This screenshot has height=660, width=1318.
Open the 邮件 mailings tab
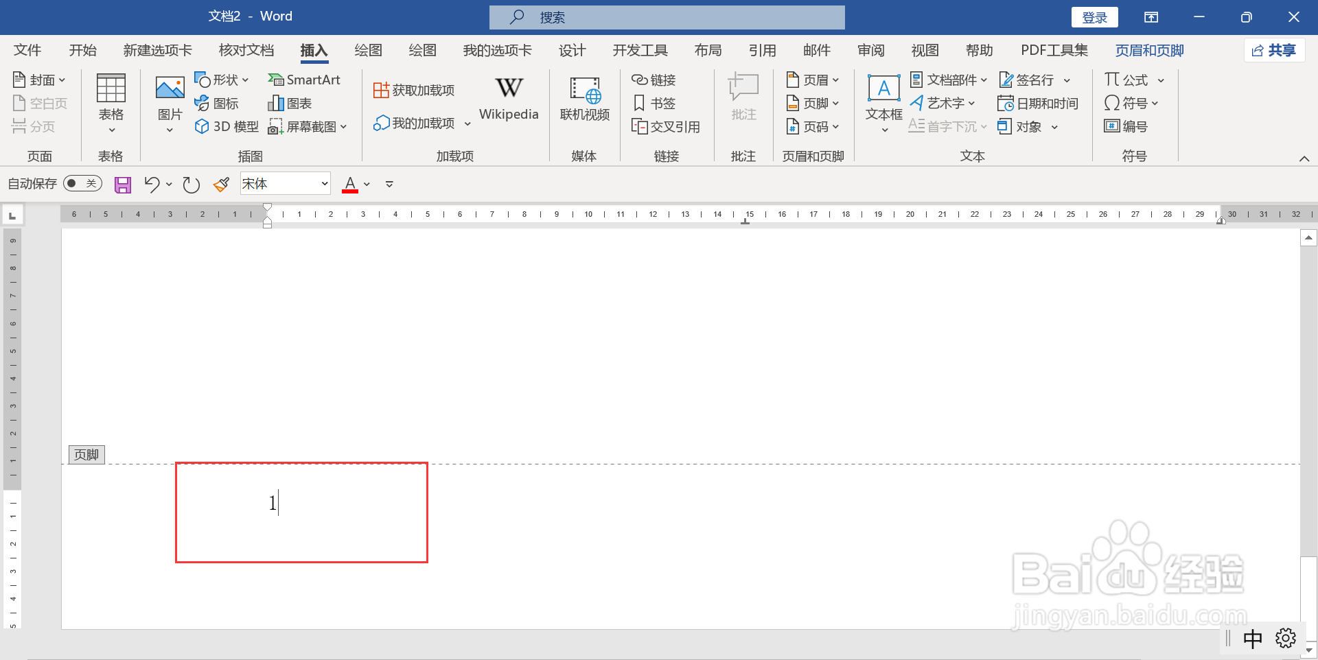[x=817, y=51]
